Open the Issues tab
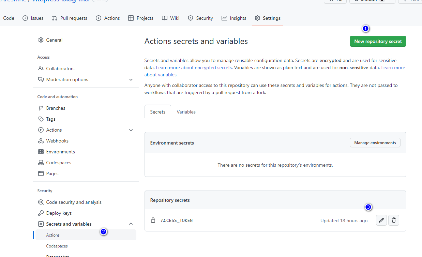This screenshot has height=257, width=422. click(x=33, y=18)
